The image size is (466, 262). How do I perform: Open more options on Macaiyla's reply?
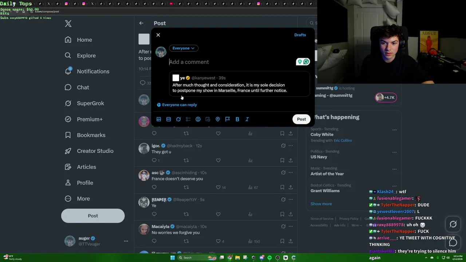point(291,226)
